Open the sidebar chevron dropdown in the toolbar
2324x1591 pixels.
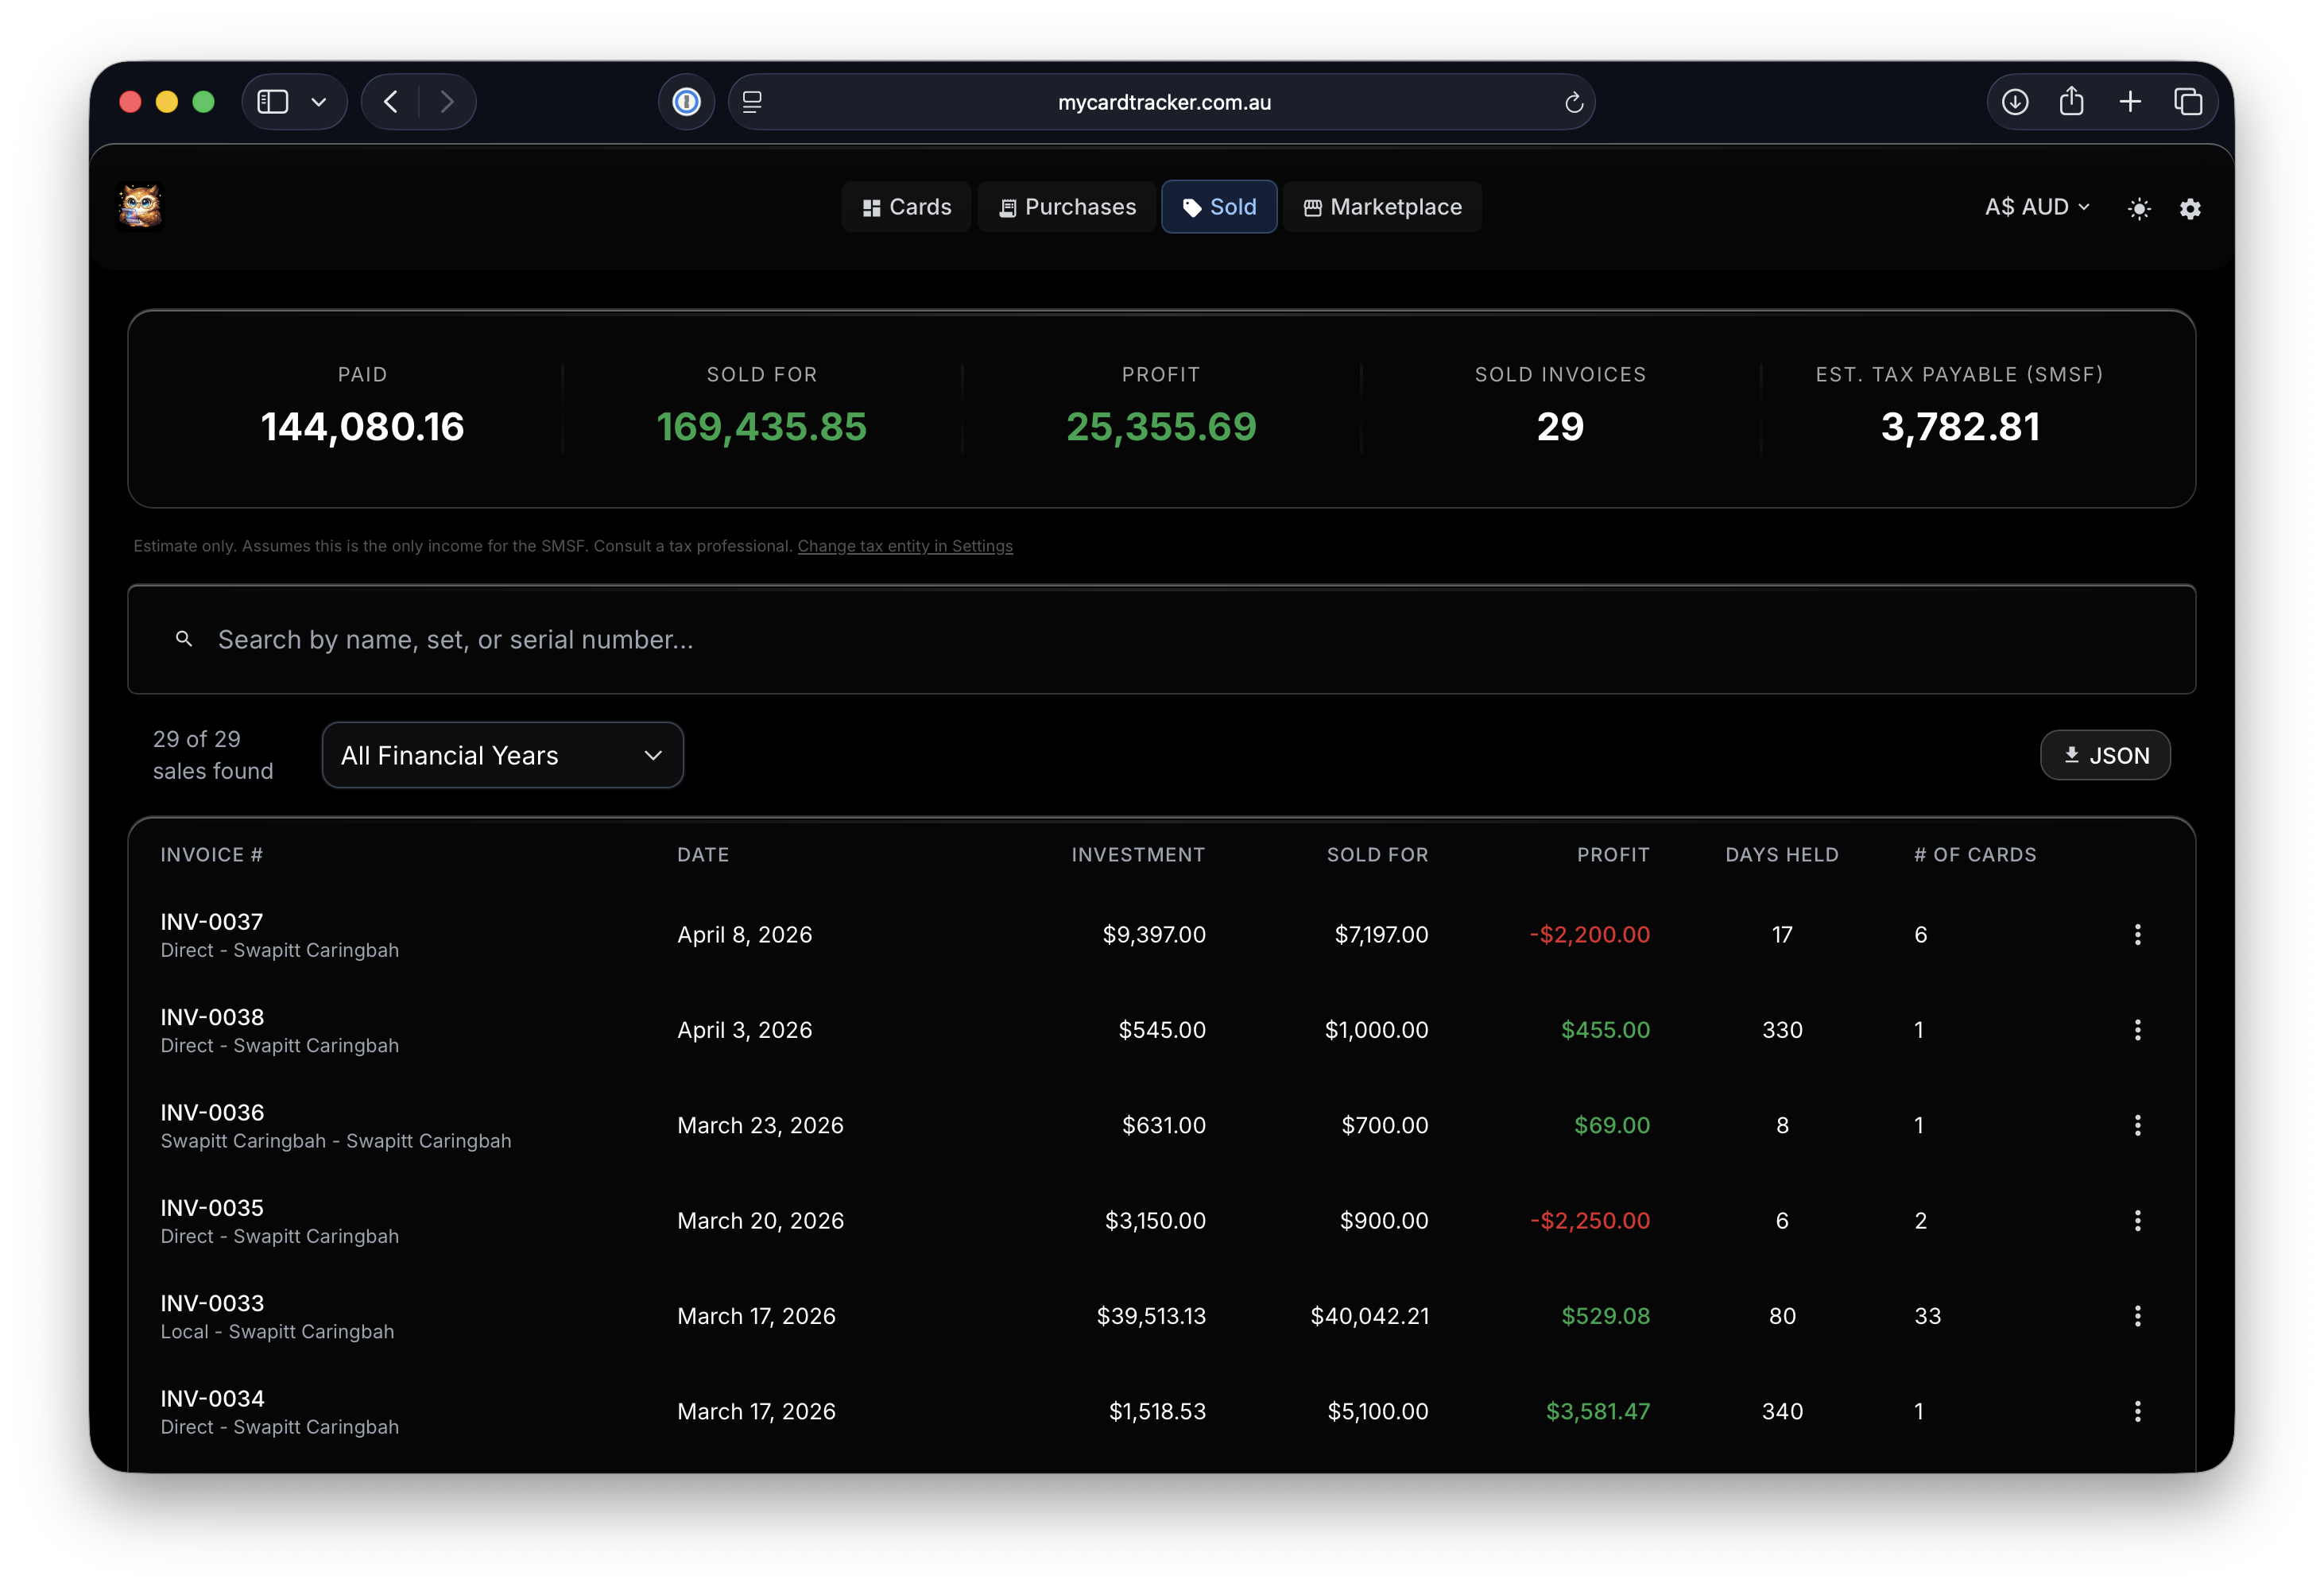pyautogui.click(x=319, y=101)
